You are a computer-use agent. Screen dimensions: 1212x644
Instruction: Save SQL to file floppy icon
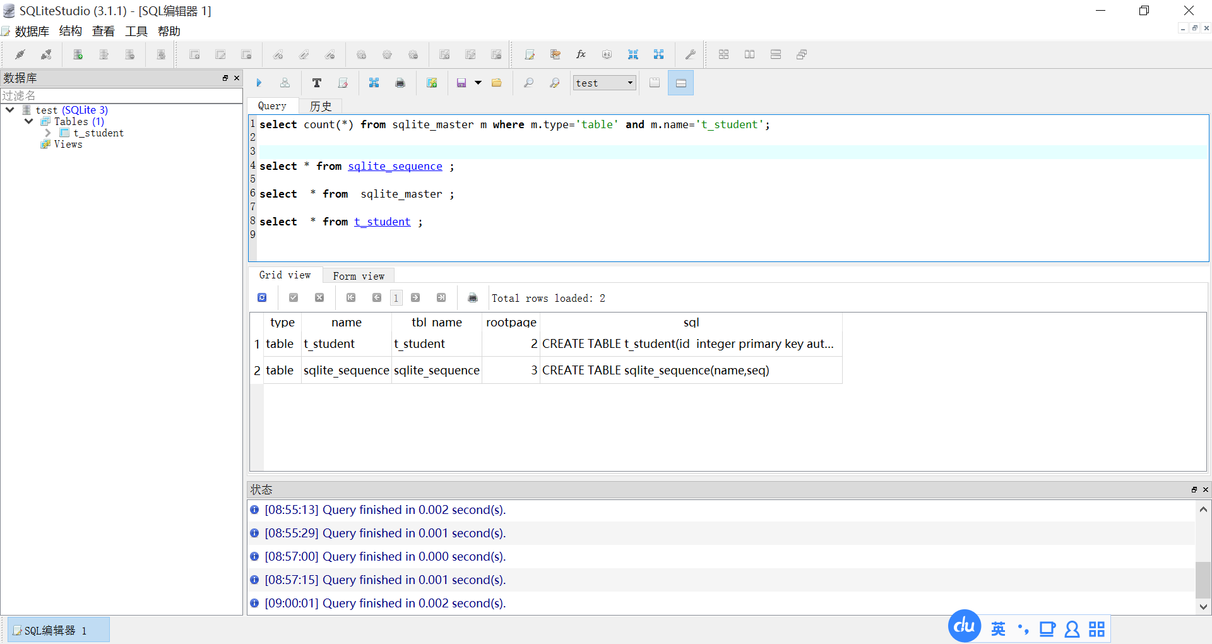[461, 83]
